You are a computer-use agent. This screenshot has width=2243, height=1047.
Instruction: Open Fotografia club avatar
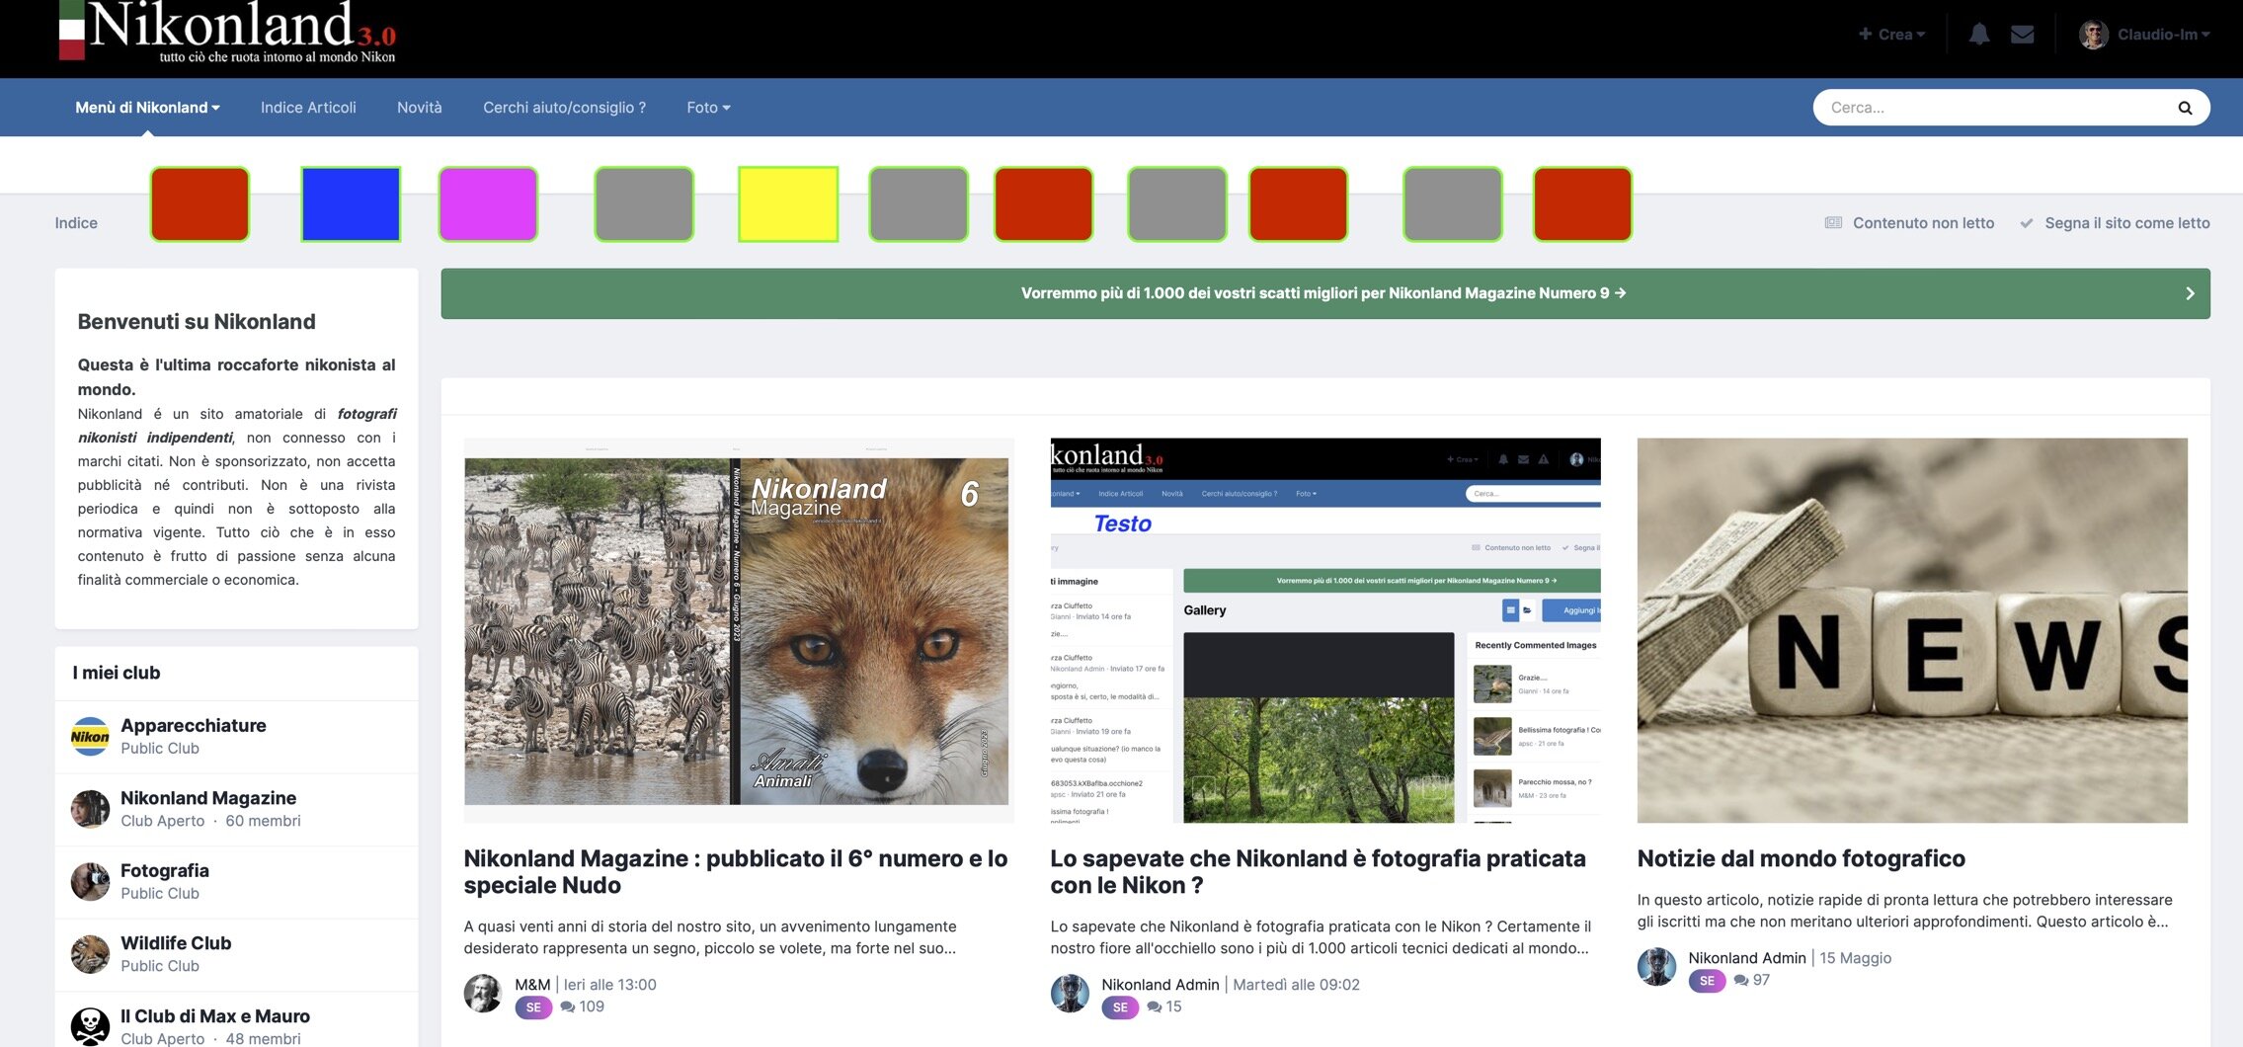[90, 882]
